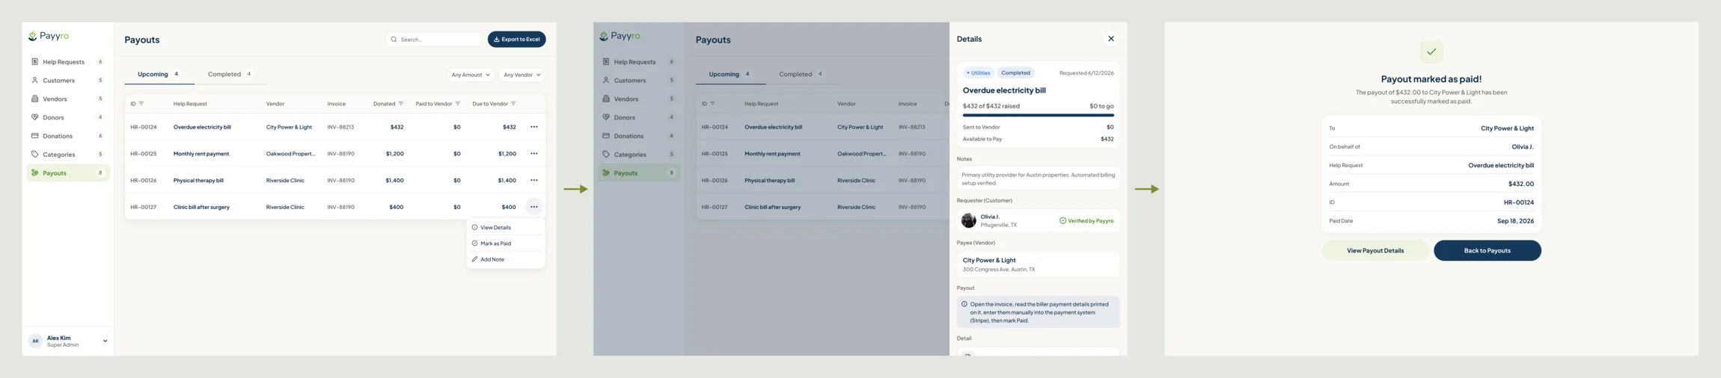Viewport: 1721px width, 378px height.
Task: Click "Monthly rent payment" in first panel table
Action: [x=201, y=154]
